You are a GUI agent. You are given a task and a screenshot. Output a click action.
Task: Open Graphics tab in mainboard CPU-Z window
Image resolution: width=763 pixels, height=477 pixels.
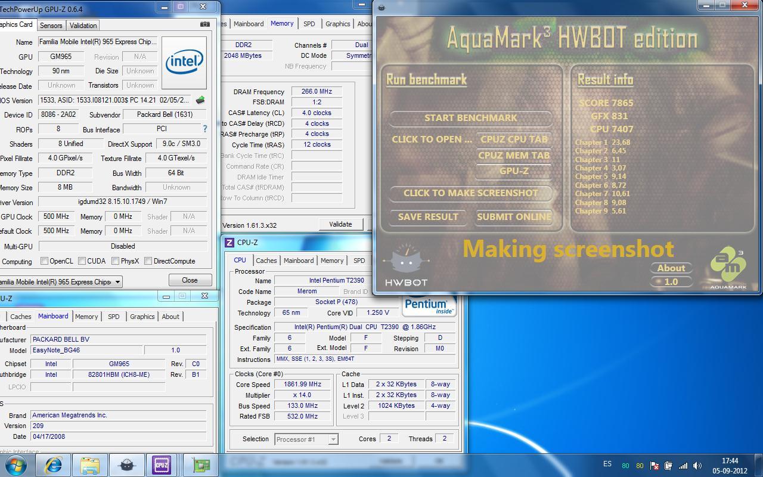coord(142,317)
